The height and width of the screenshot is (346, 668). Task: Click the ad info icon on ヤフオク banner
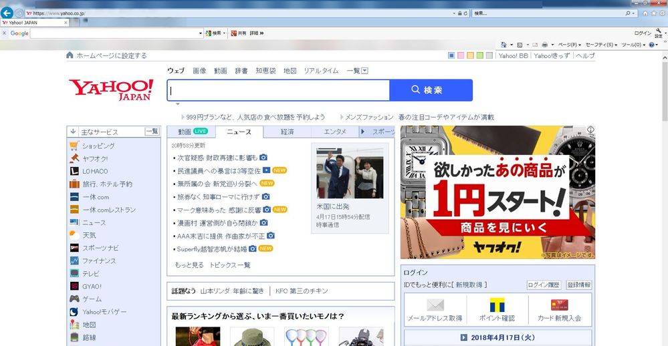[590, 130]
